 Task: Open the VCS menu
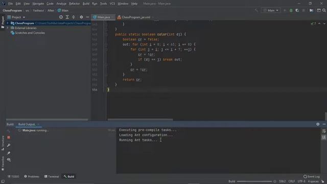112,4
